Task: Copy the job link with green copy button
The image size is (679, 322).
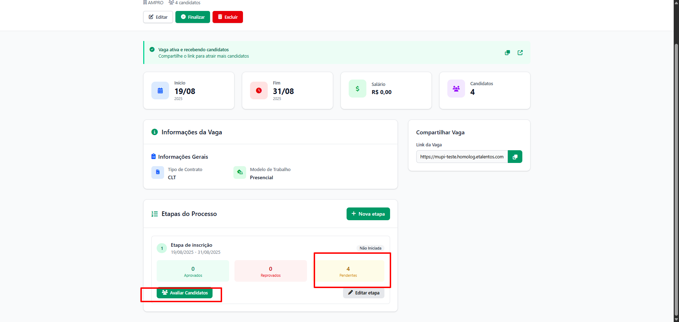Action: coord(515,157)
